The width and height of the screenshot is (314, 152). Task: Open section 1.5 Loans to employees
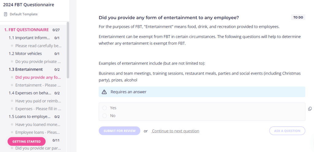pyautogui.click(x=29, y=117)
